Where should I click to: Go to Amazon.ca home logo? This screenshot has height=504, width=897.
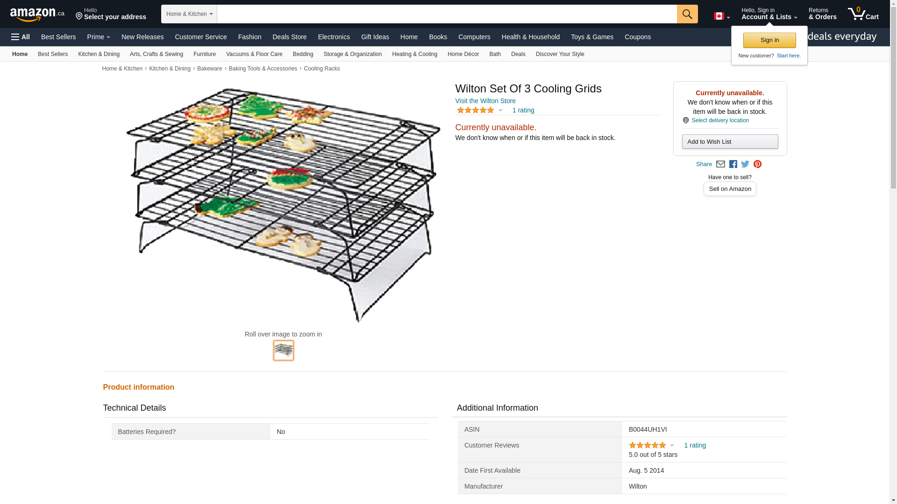tap(37, 14)
